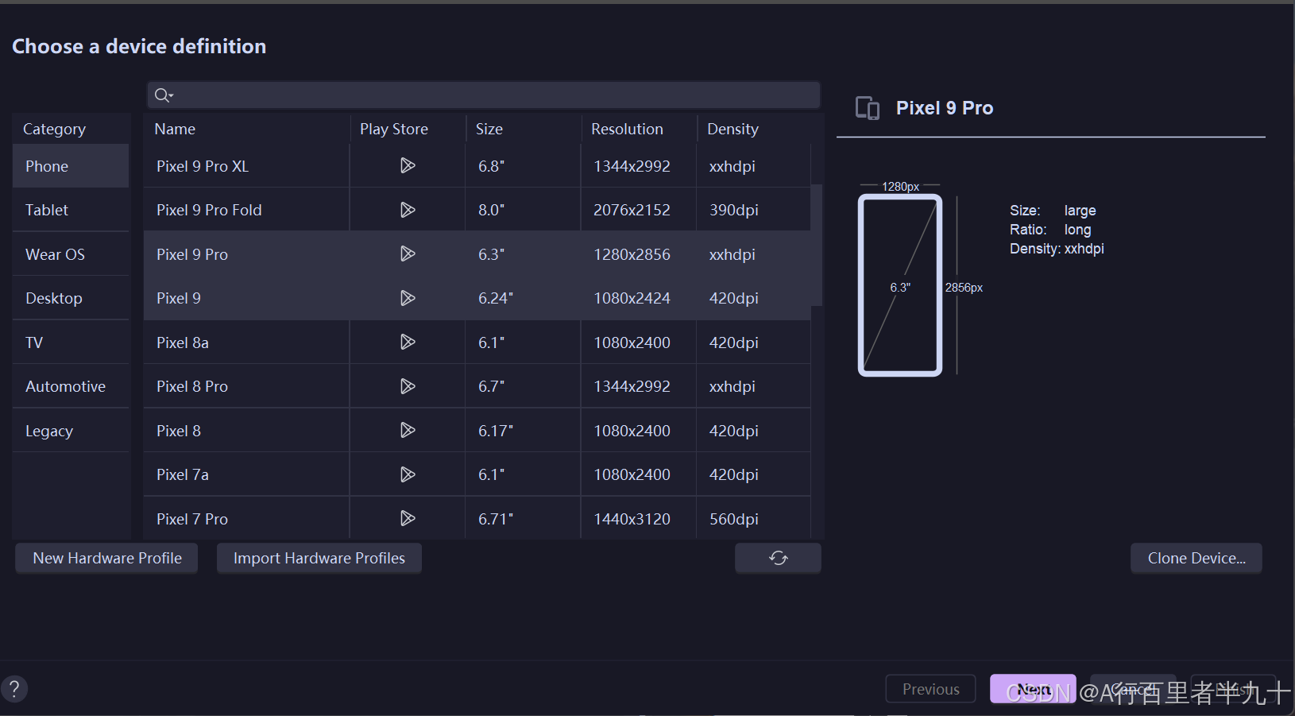Click the search magnifier icon

(163, 95)
